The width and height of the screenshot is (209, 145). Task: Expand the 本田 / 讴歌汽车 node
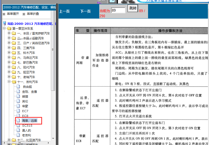[x=9, y=38]
